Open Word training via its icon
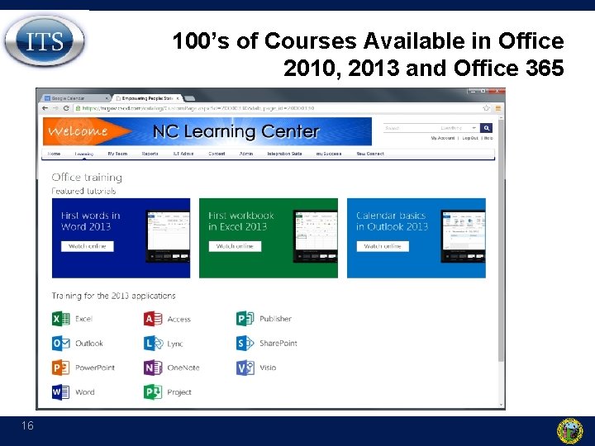This screenshot has width=595, height=446. click(60, 392)
